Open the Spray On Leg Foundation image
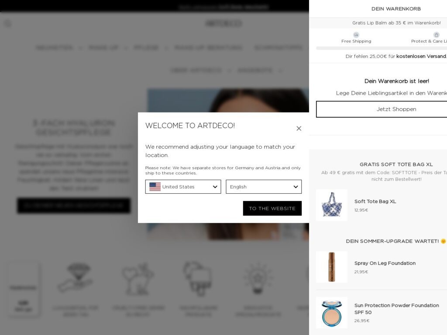 coord(332,267)
